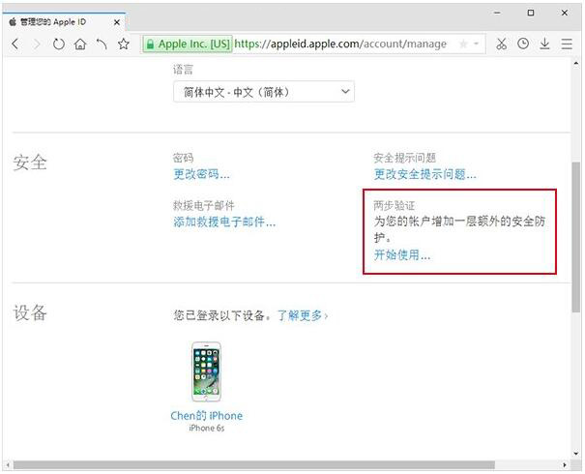Click the scissors screenshot icon
The width and height of the screenshot is (585, 474).
click(x=502, y=44)
